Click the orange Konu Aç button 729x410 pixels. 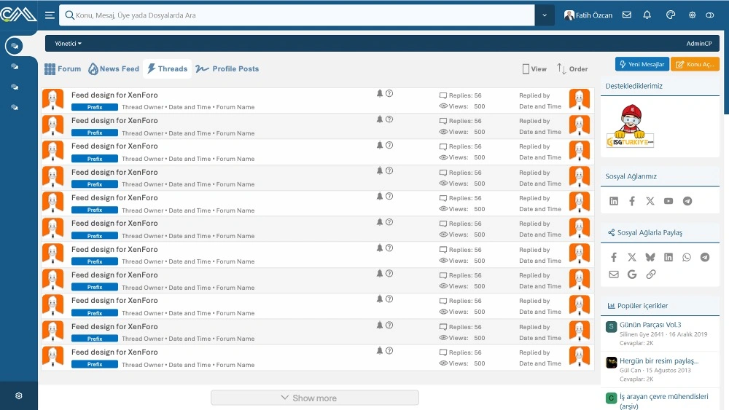tap(695, 64)
